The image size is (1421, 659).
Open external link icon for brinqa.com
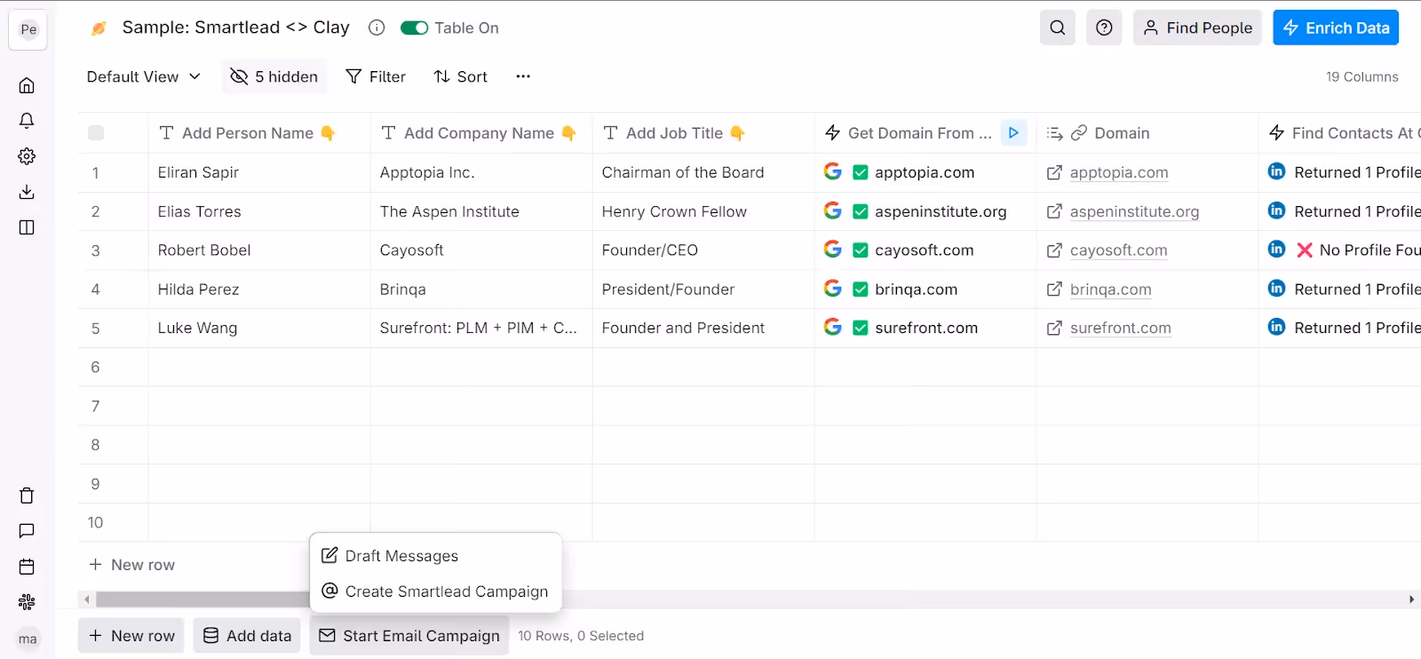click(1054, 289)
